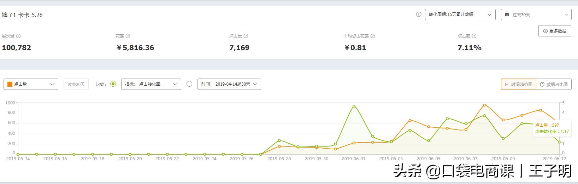The width and height of the screenshot is (578, 184).
Task: Click the 点击量：597 tooltip text
Action: pos(547,125)
